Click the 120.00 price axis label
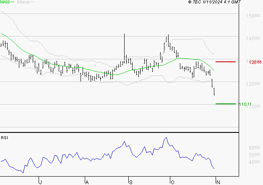 click(x=253, y=84)
